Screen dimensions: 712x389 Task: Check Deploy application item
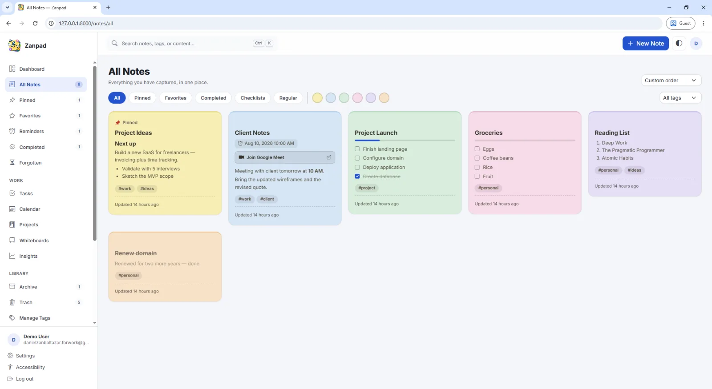tap(357, 167)
